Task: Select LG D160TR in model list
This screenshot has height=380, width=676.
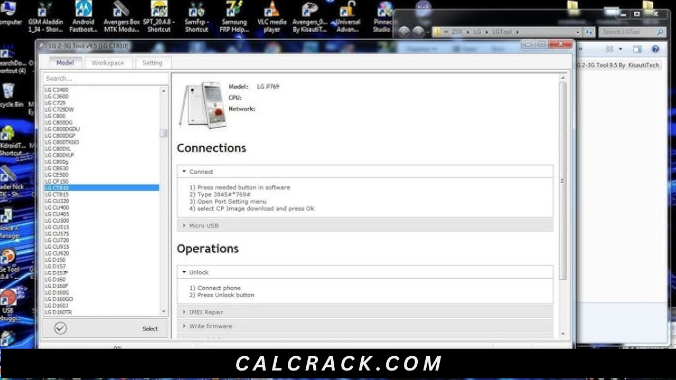Action: coord(101,312)
